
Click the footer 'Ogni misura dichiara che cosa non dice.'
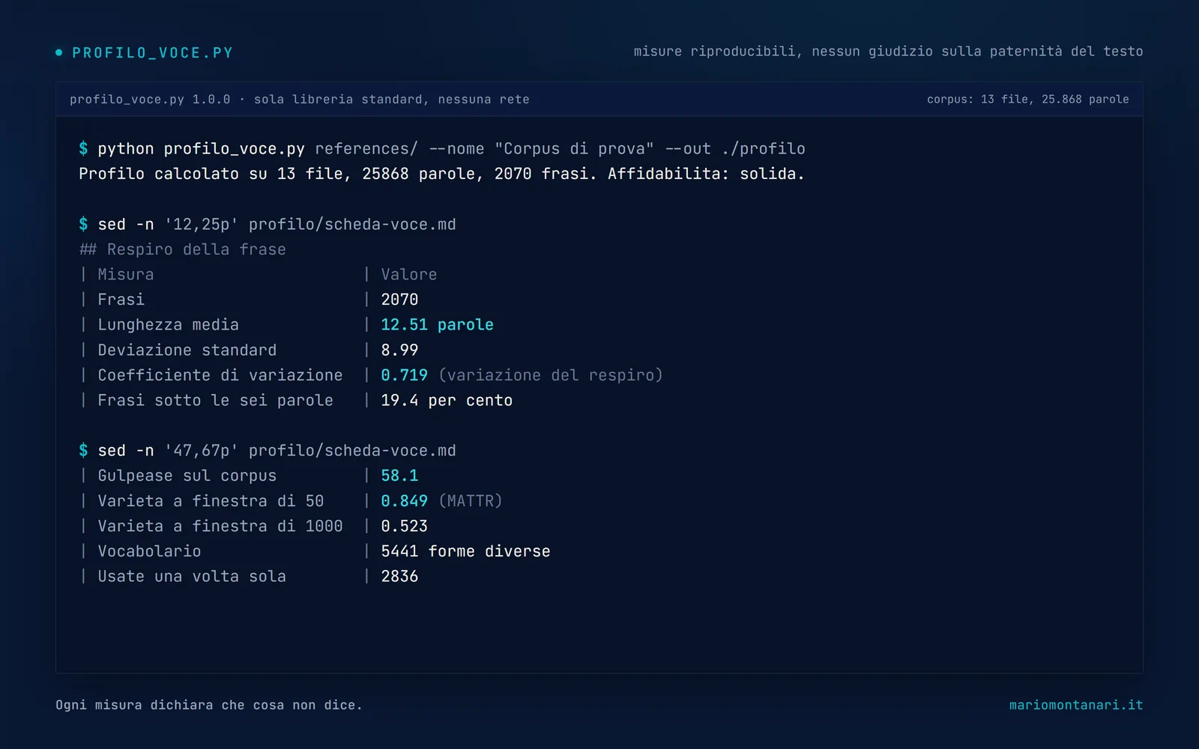tap(209, 705)
